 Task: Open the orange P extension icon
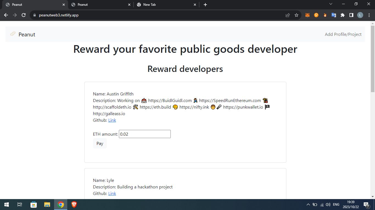pos(316,15)
